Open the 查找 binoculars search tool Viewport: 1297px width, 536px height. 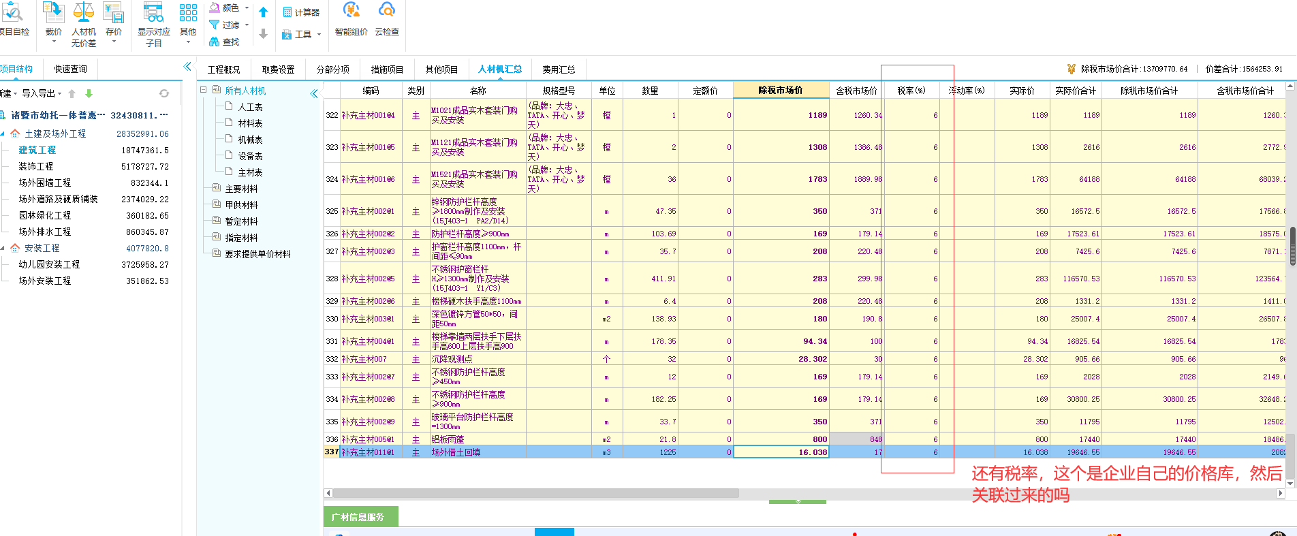coord(225,42)
